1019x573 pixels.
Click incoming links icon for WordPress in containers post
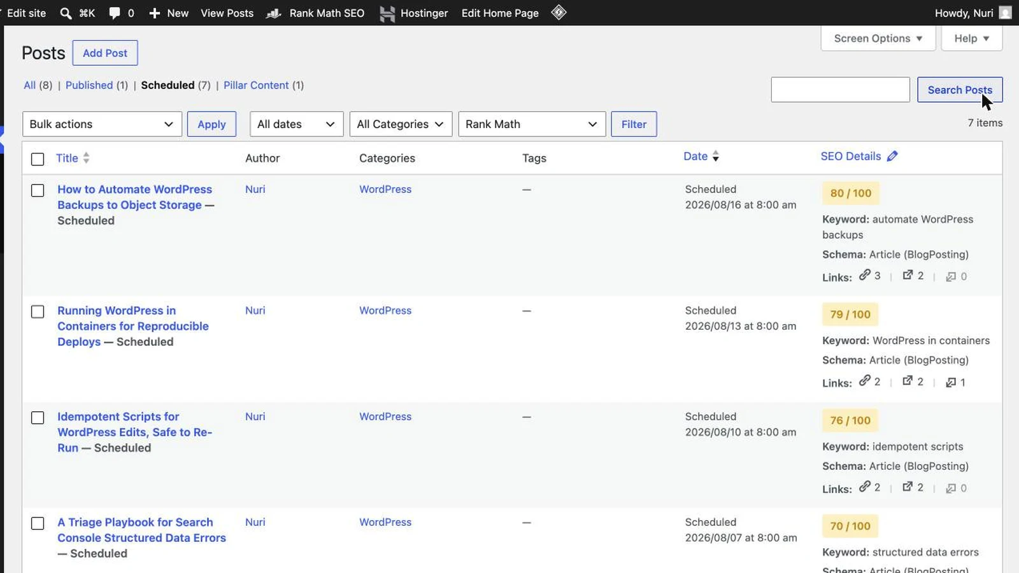[951, 382]
